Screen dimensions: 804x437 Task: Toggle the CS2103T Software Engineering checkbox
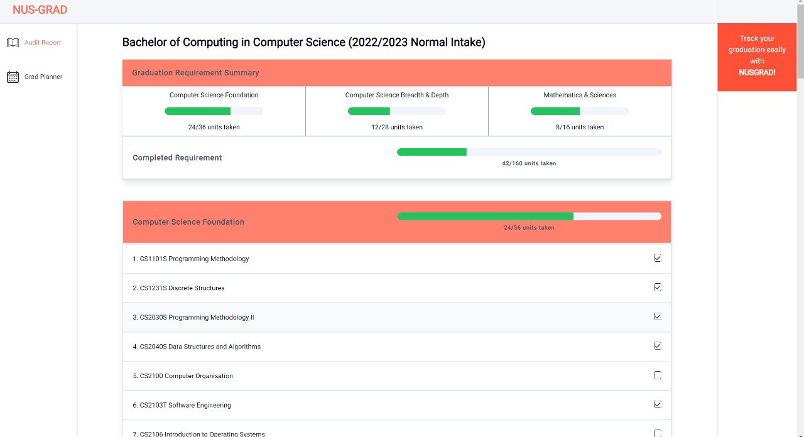[x=658, y=404]
